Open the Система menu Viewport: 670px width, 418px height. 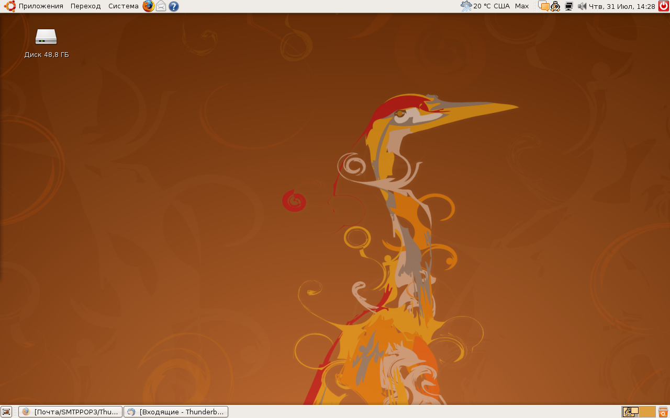tap(123, 6)
